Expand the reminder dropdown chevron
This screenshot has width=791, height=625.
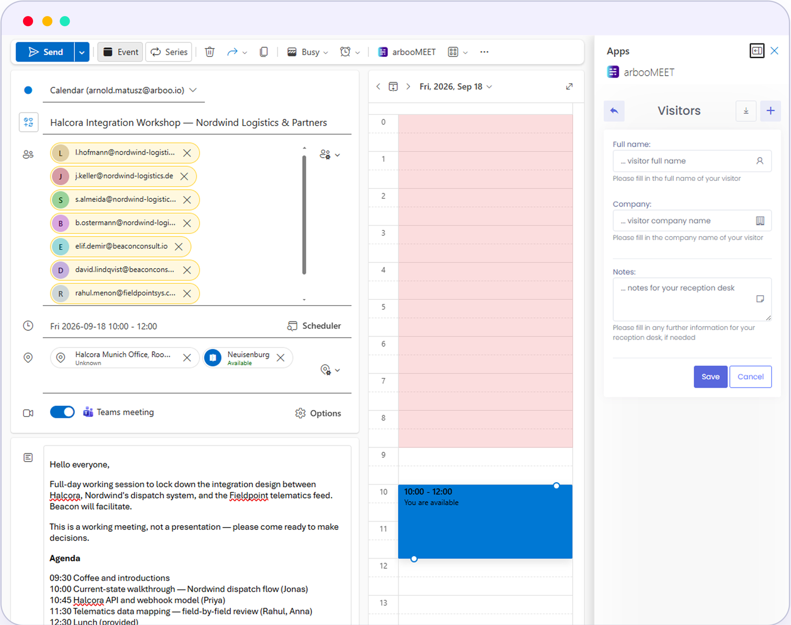358,53
